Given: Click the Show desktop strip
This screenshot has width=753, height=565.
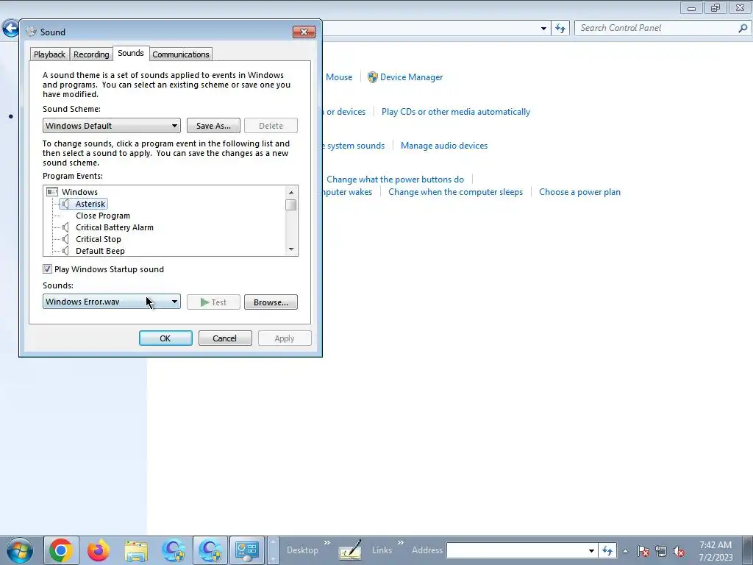Looking at the screenshot, I should [x=748, y=550].
